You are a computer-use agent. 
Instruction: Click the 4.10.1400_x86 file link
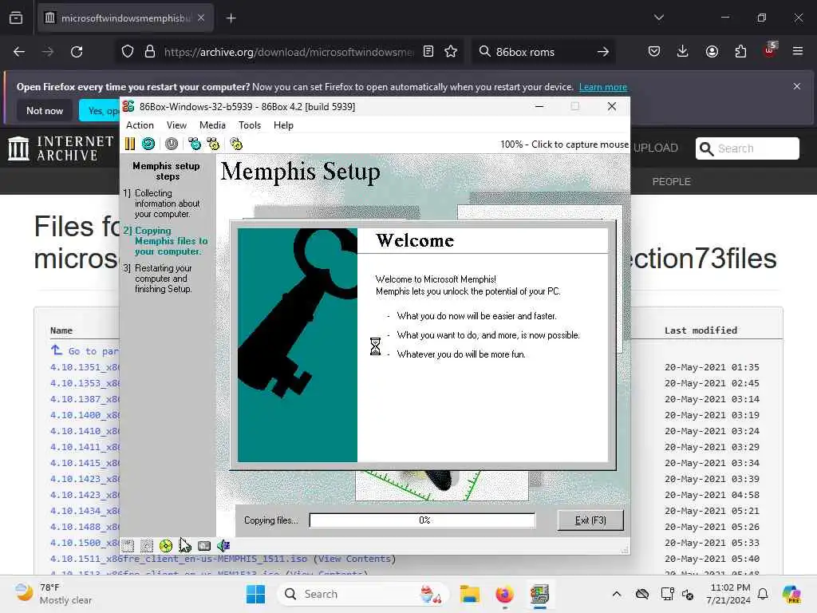coord(85,415)
